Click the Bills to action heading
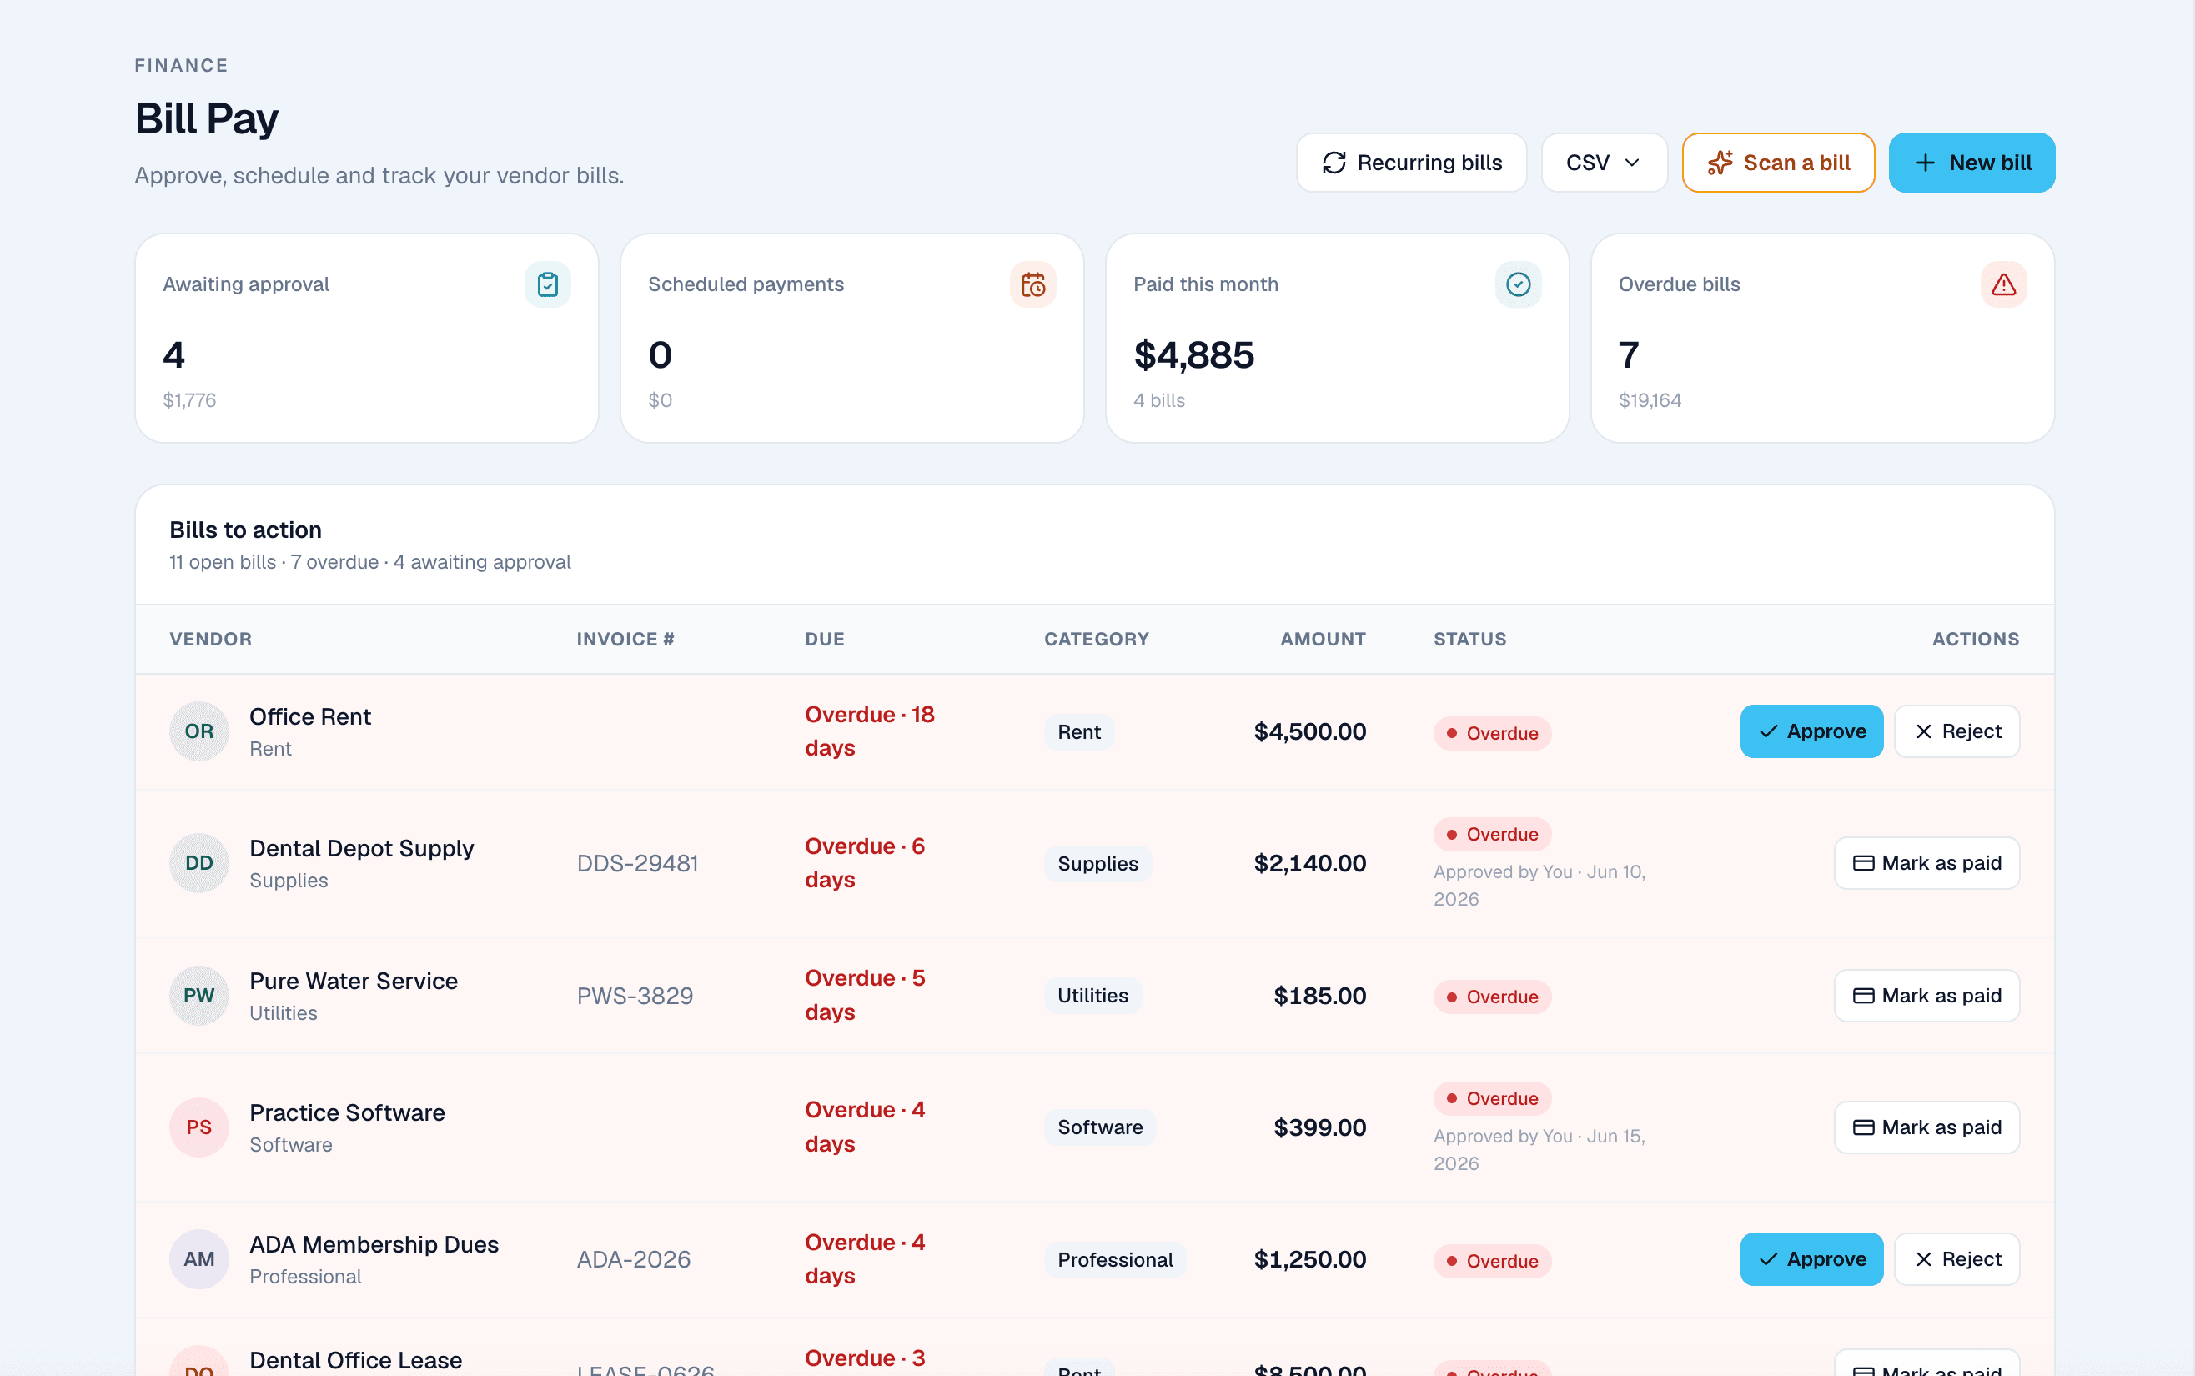This screenshot has width=2195, height=1376. pyautogui.click(x=246, y=530)
